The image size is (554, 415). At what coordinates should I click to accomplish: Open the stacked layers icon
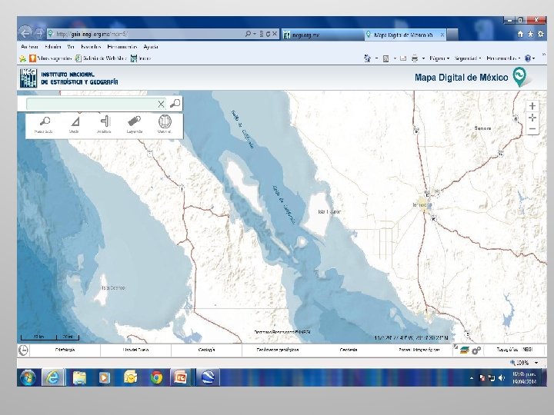(x=464, y=350)
